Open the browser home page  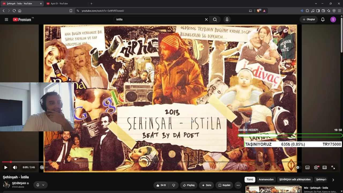[x=20, y=11]
